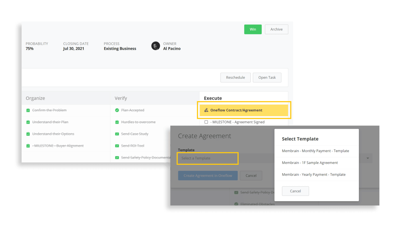Click the Open Task button
401x227 pixels.
(267, 78)
